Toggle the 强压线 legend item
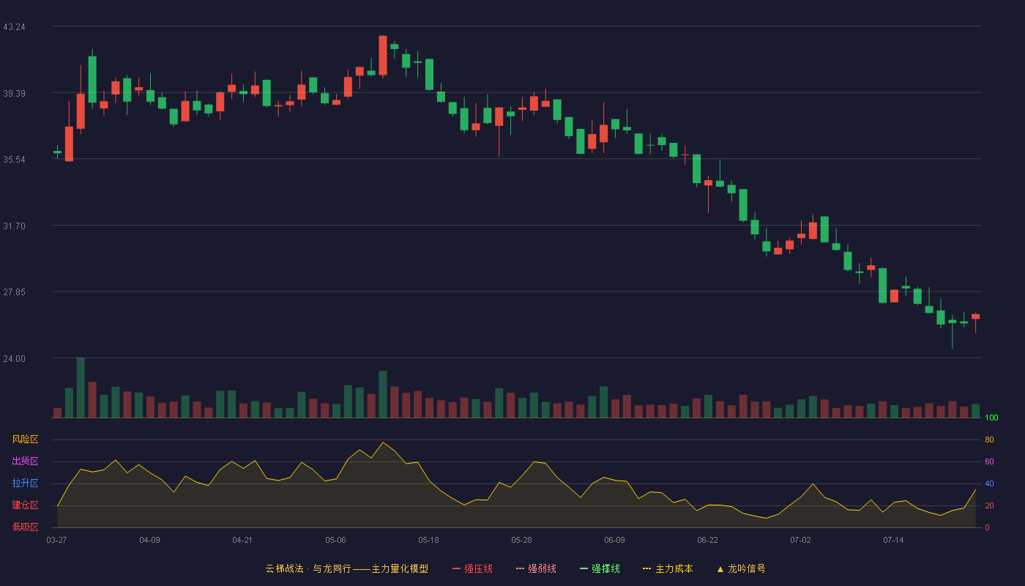Image resolution: width=1025 pixels, height=586 pixels. [x=472, y=568]
